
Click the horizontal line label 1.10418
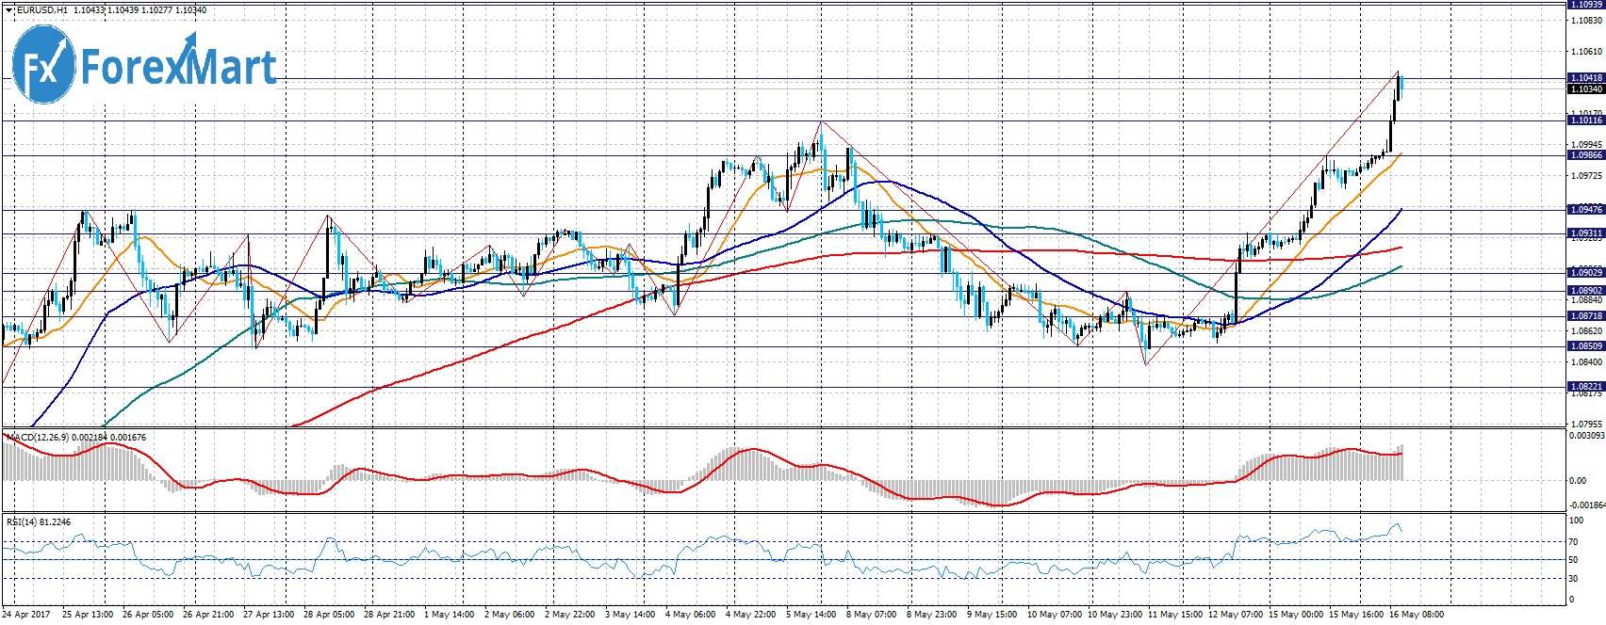1585,78
